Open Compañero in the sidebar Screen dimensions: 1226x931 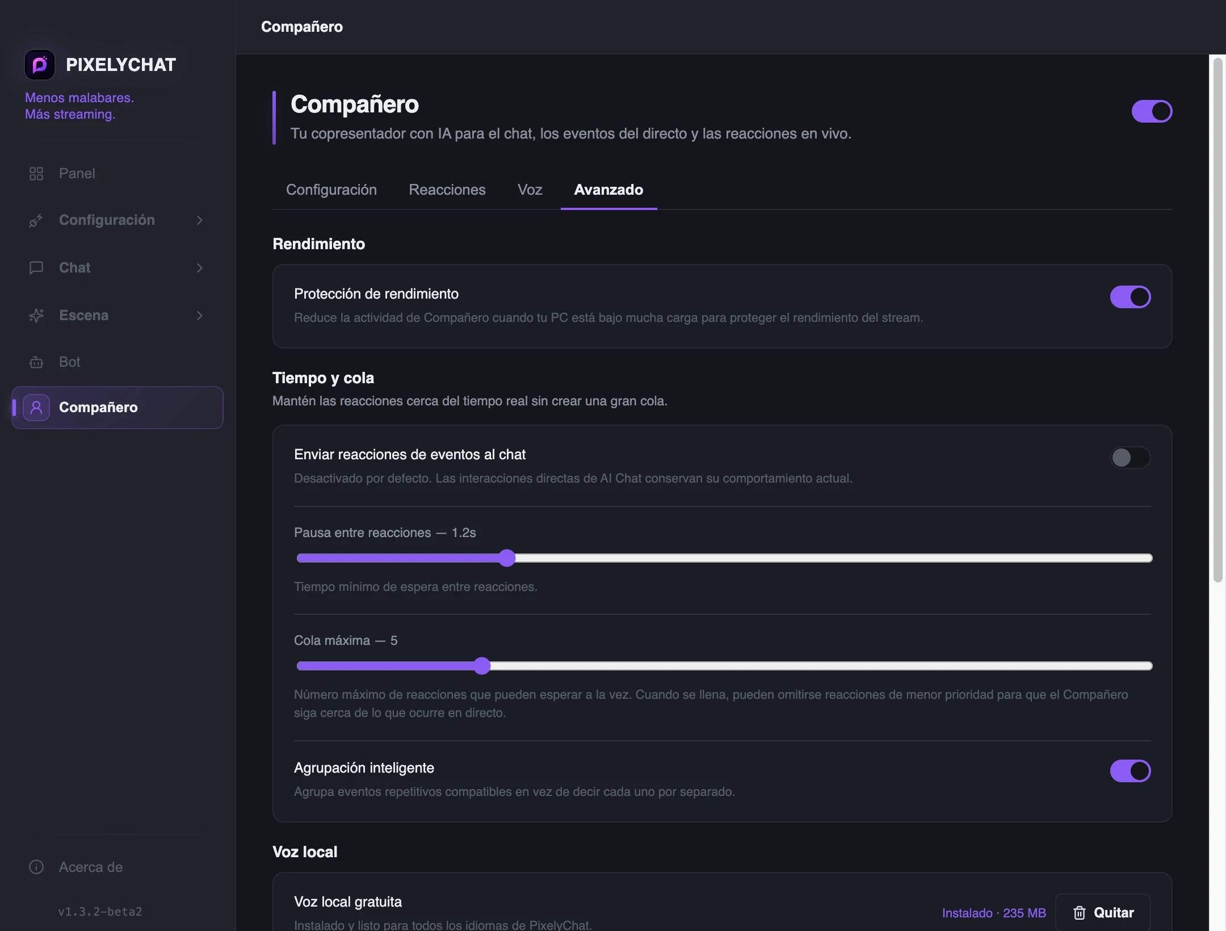click(117, 408)
